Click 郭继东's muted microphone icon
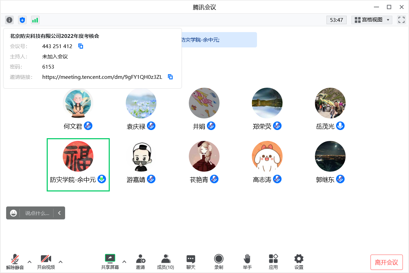Viewport: 409px width, 273px height. 340,179
